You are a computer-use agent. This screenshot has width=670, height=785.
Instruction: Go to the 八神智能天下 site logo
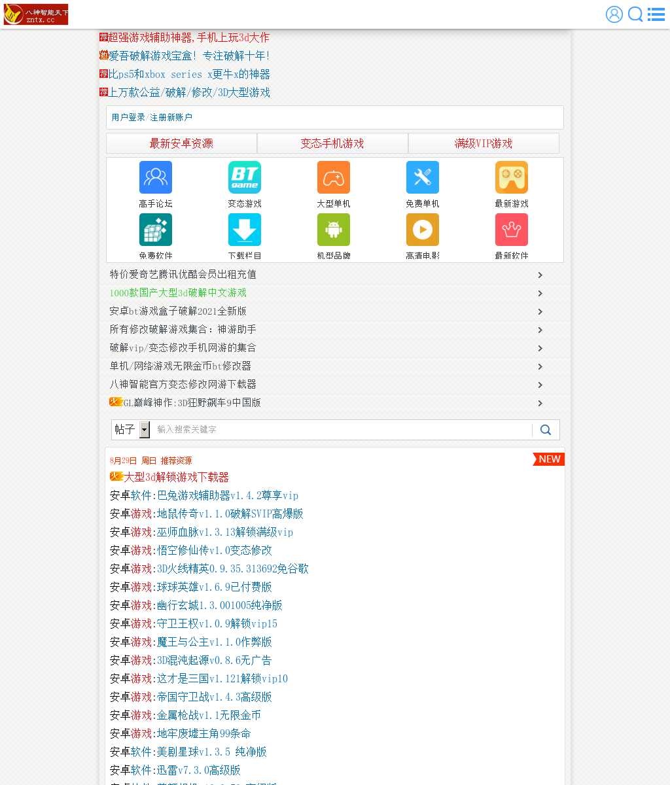(x=36, y=14)
